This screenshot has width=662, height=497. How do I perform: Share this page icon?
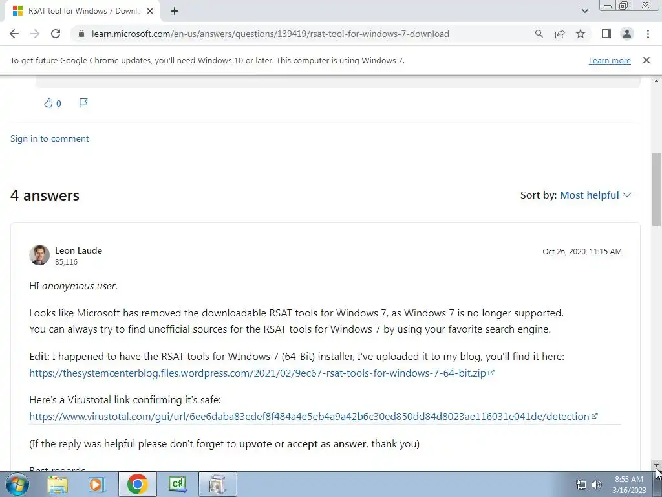click(560, 34)
